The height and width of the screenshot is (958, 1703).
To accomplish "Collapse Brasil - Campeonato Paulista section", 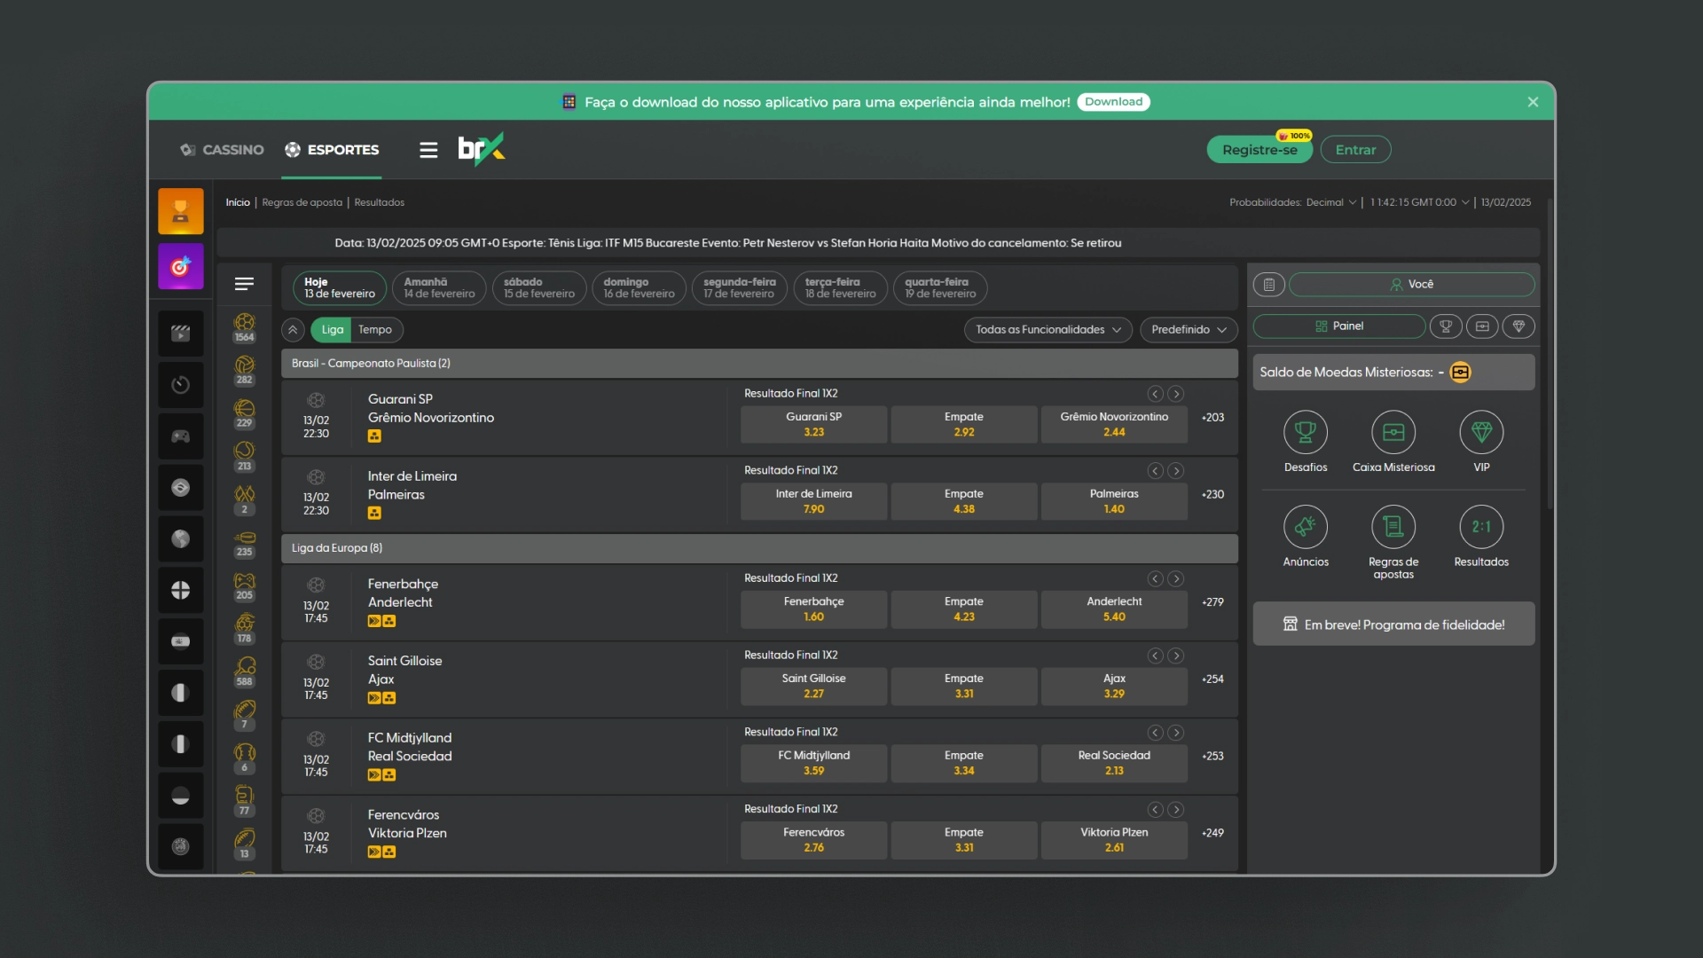I will (x=759, y=364).
